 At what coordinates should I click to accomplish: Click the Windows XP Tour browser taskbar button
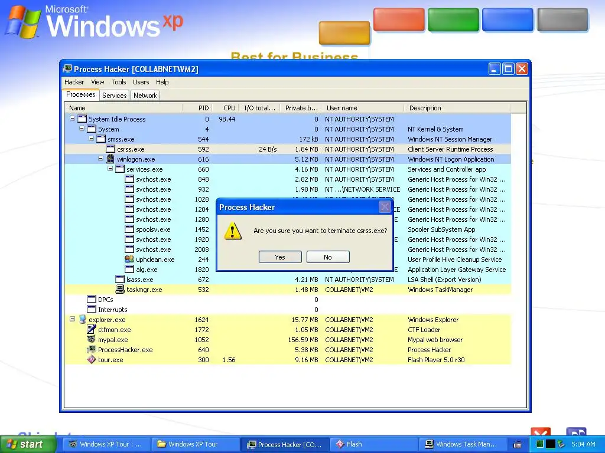(x=105, y=445)
